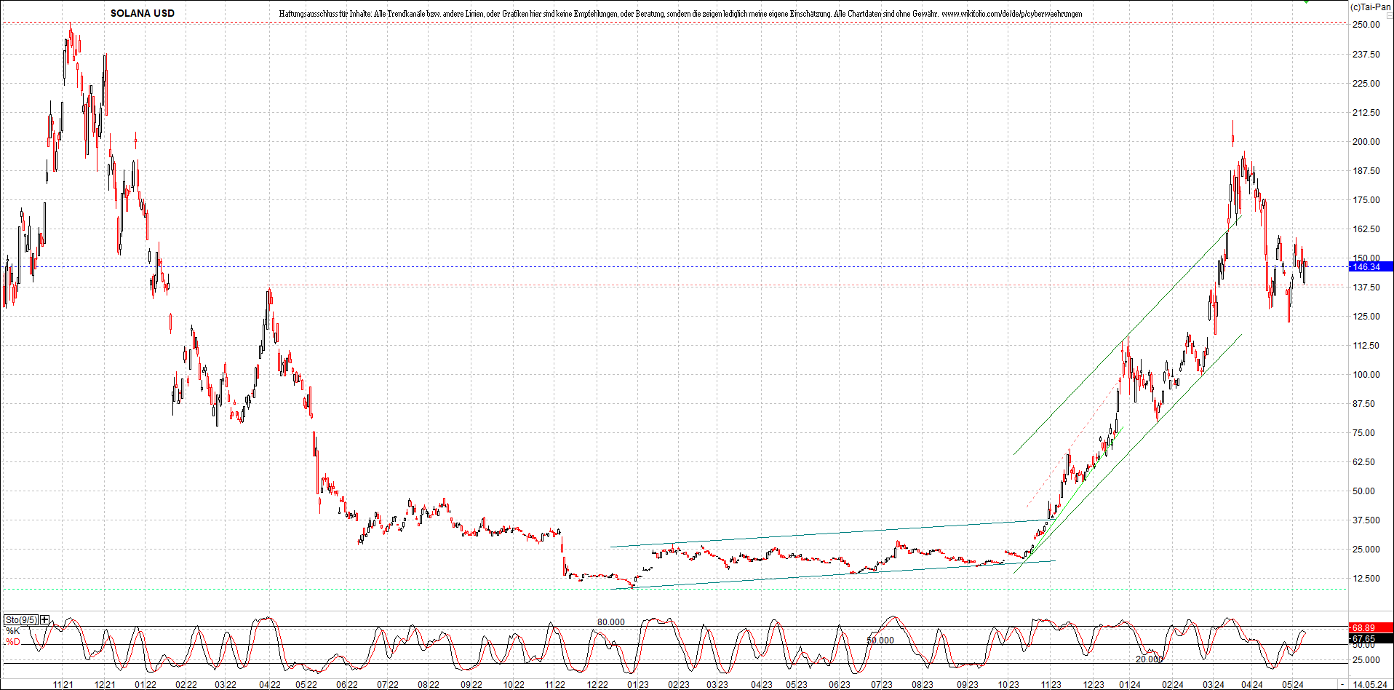This screenshot has width=1394, height=690.
Task: Click the Haftungsausschluss disclaimer text line
Action: click(x=680, y=14)
